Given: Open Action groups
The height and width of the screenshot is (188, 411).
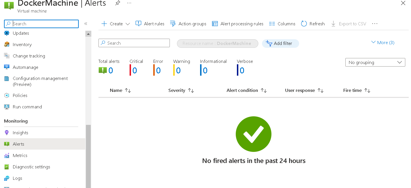Looking at the screenshot, I should coord(188,24).
